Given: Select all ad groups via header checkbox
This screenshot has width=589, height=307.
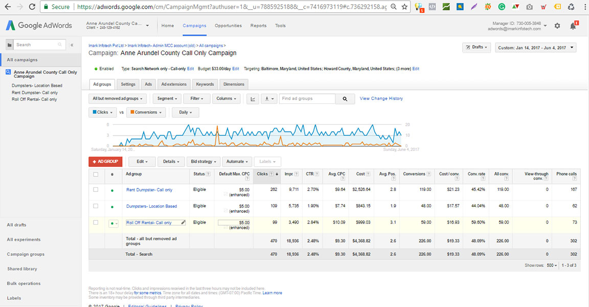Looking at the screenshot, I should [96, 174].
